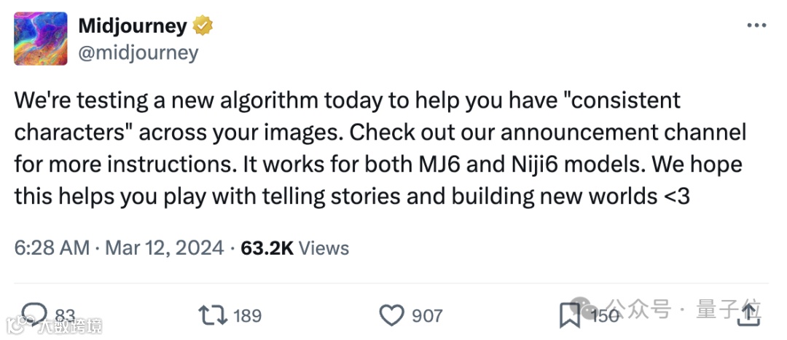
Task: Open the @midjourney handle link
Action: click(x=138, y=52)
